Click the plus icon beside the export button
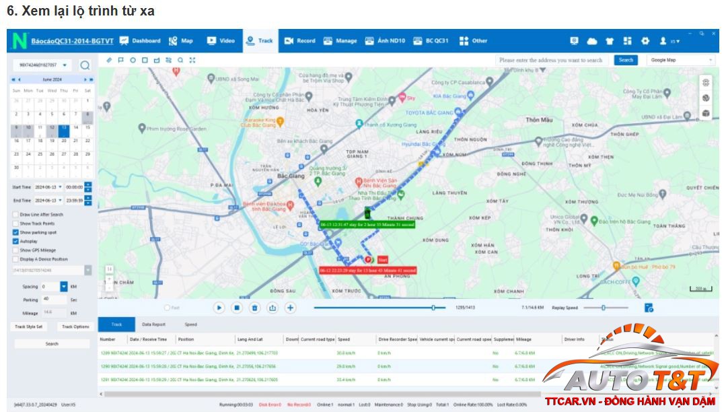 pos(291,308)
